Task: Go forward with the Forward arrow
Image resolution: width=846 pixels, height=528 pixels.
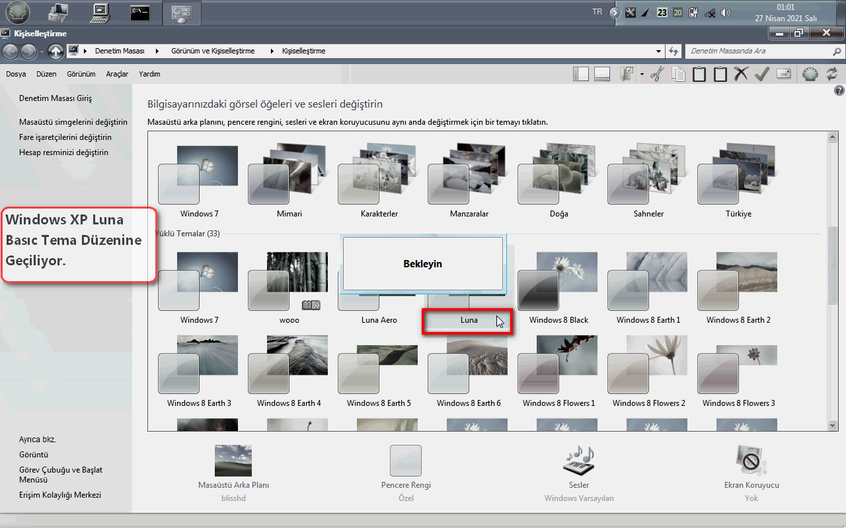Action: click(28, 51)
